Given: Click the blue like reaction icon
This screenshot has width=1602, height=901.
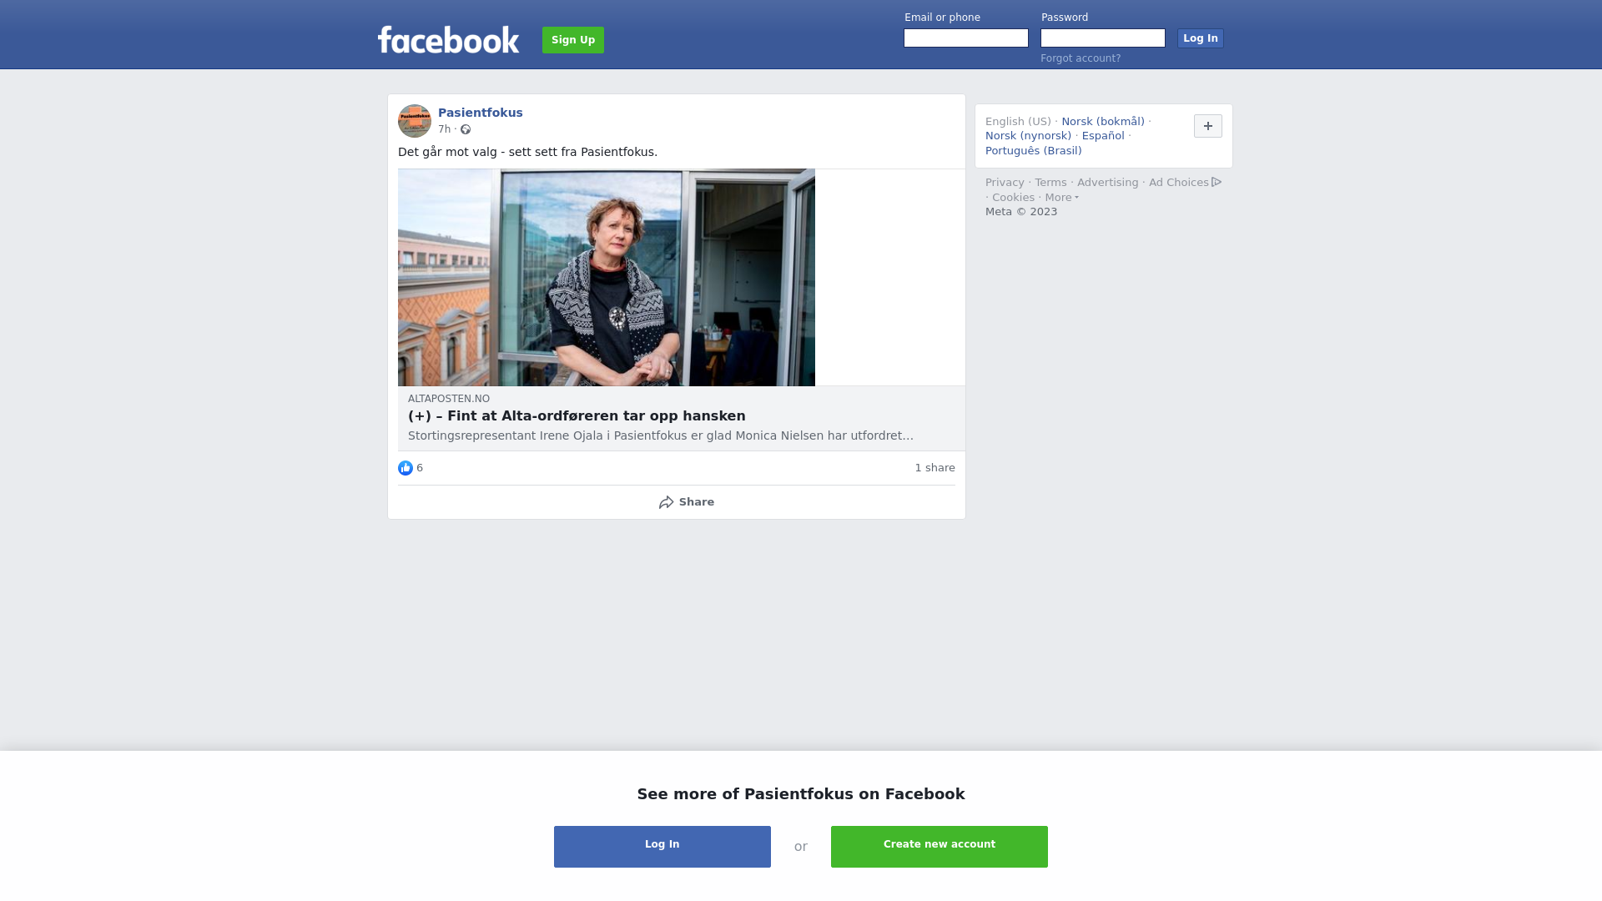Looking at the screenshot, I should 406,468.
